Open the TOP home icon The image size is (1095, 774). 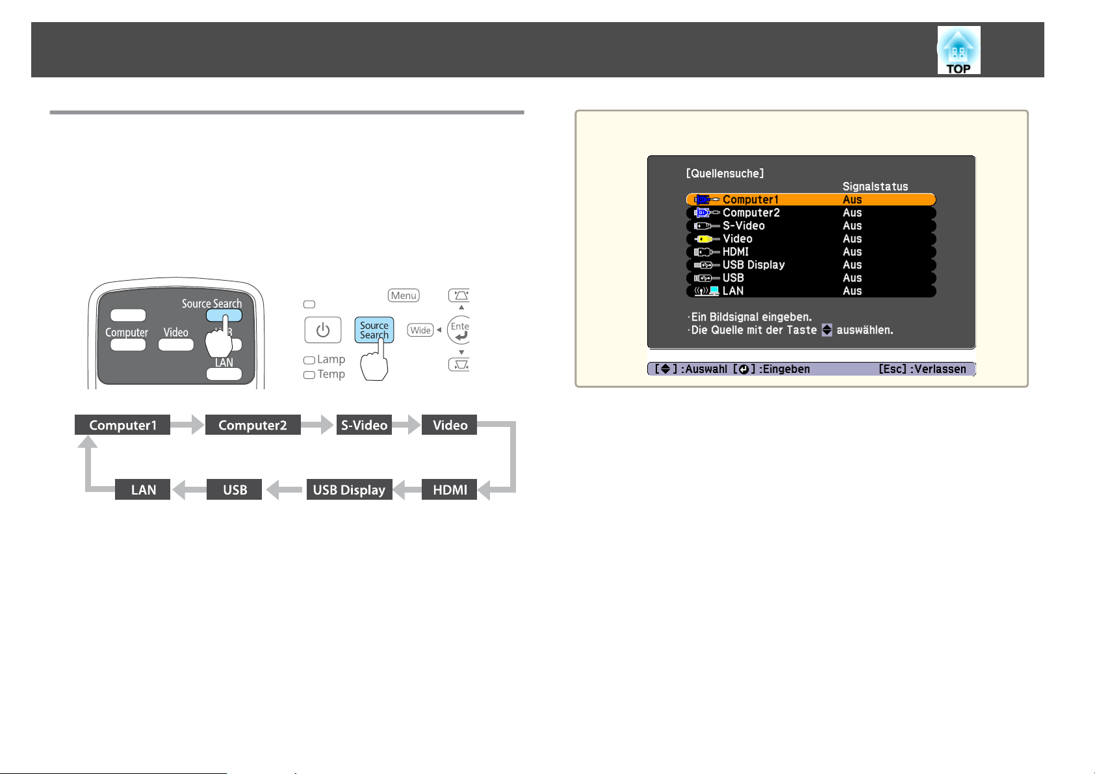coord(959,50)
